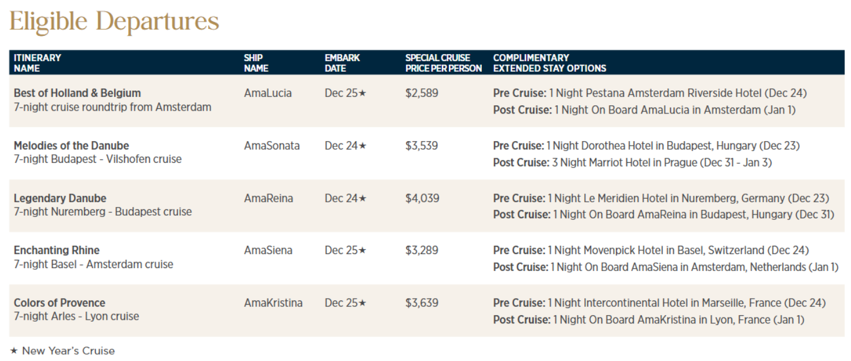Click the Ship Name column header
The height and width of the screenshot is (361, 851).
[256, 63]
